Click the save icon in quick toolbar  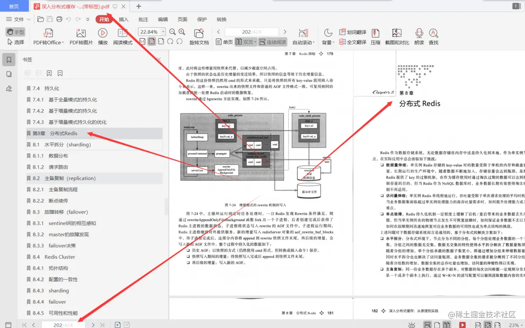[50, 19]
